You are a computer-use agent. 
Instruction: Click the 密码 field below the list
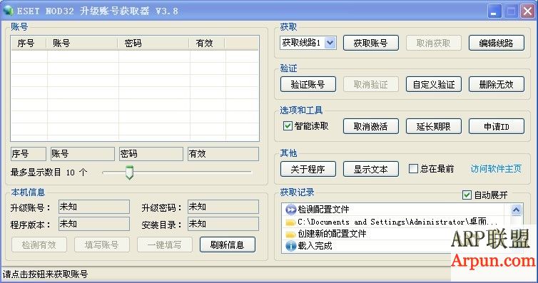click(151, 154)
